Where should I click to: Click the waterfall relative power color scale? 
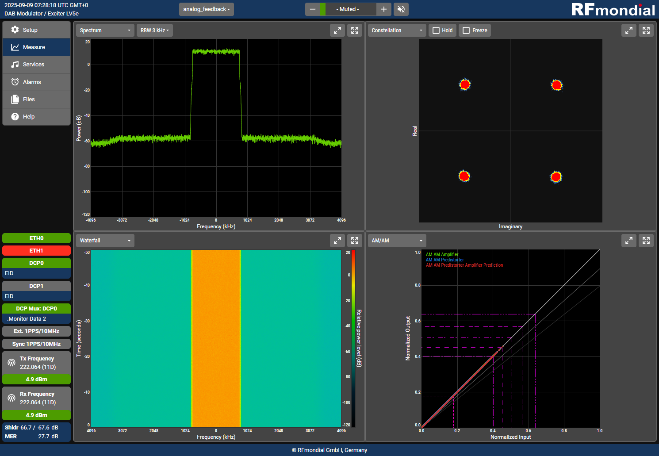(x=353, y=339)
